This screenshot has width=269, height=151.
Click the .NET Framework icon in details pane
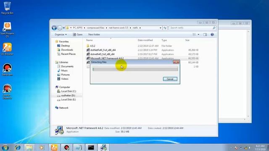(59, 130)
